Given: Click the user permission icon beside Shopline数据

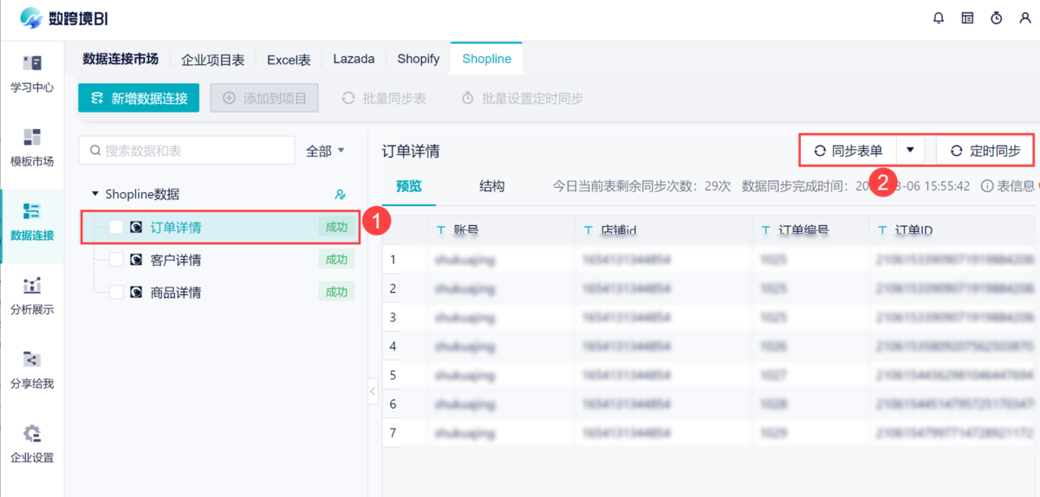Looking at the screenshot, I should 340,195.
